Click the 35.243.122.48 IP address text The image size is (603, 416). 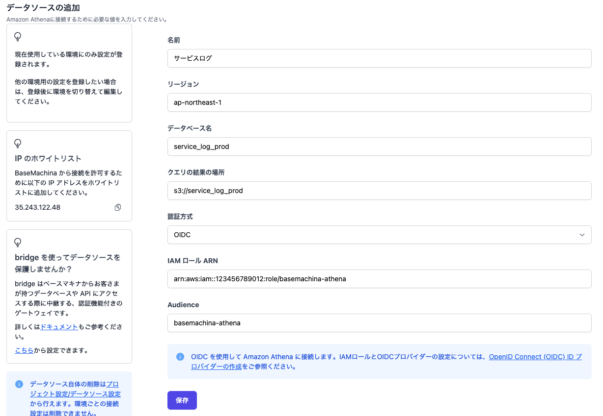(38, 207)
